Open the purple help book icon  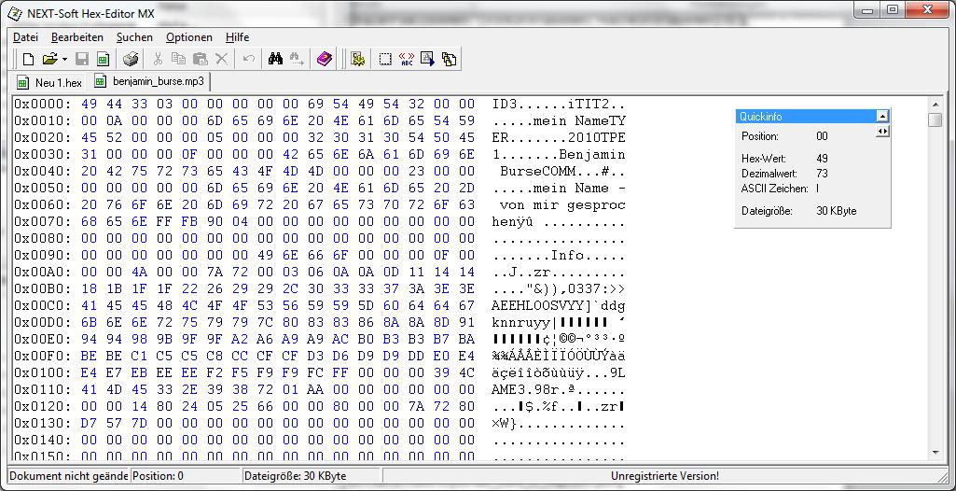(x=324, y=59)
